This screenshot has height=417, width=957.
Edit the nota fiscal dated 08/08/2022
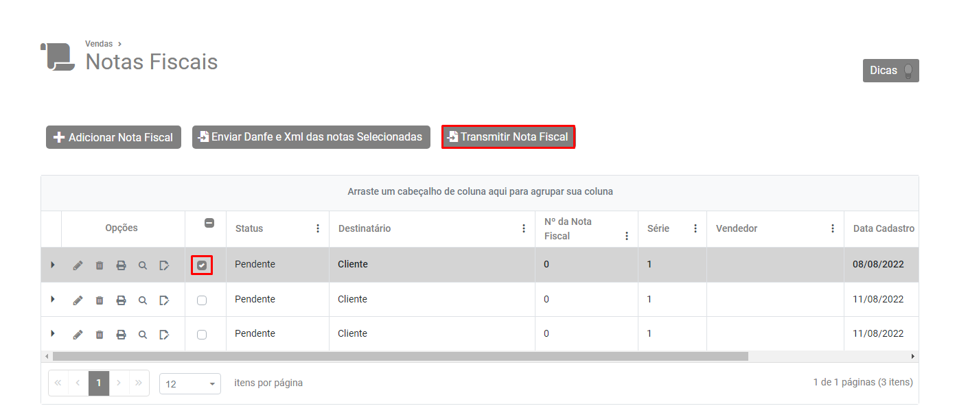(x=78, y=265)
